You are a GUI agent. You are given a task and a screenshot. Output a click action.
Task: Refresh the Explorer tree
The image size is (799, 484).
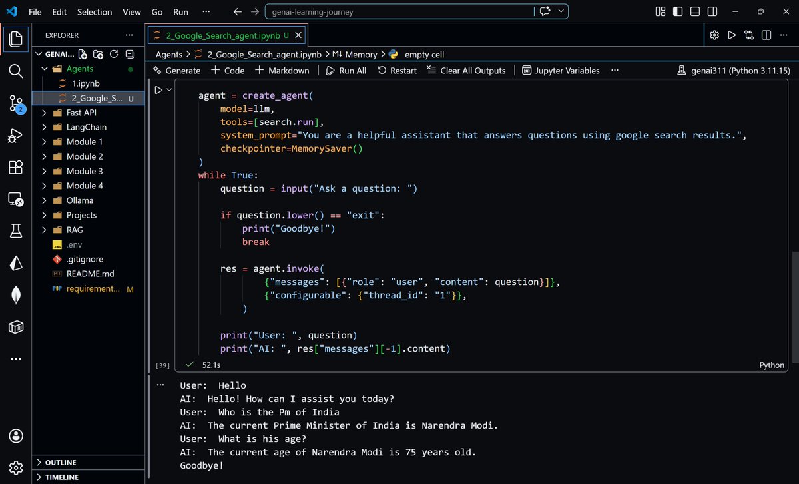pos(114,54)
